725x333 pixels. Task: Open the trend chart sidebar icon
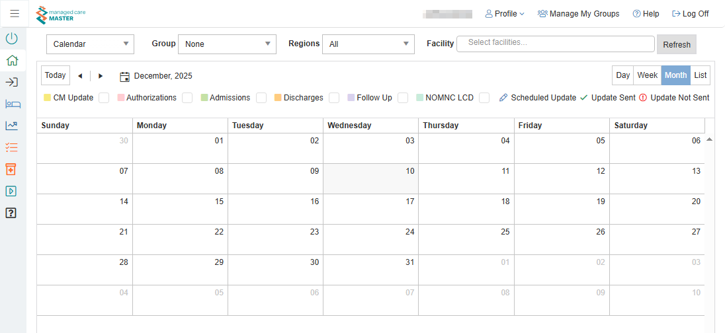(x=12, y=125)
